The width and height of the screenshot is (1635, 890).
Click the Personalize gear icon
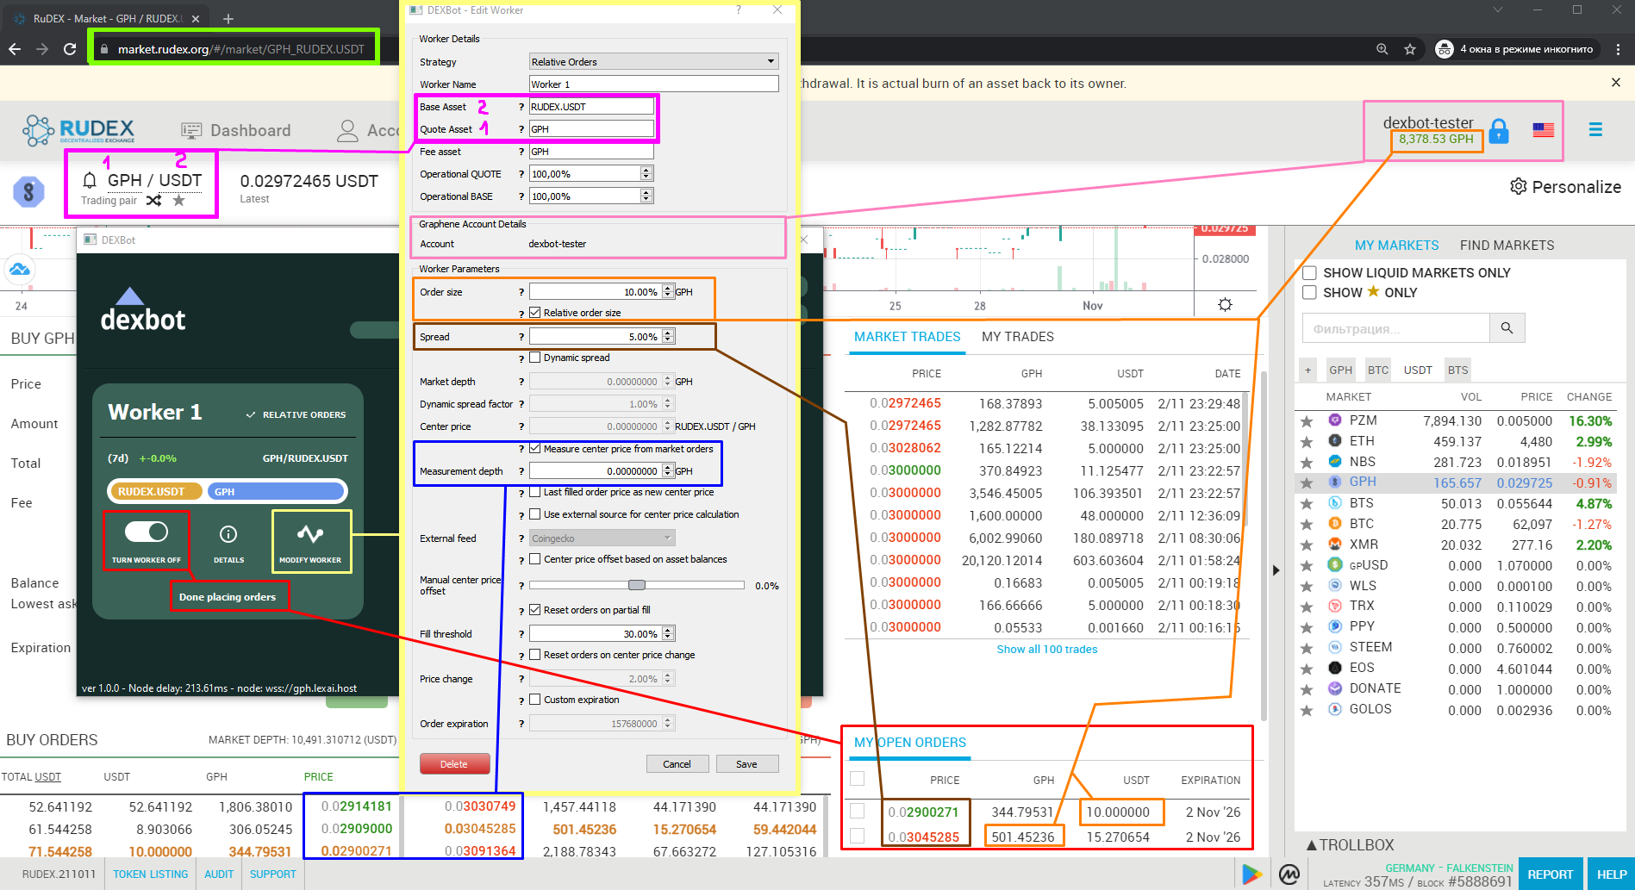pyautogui.click(x=1519, y=187)
